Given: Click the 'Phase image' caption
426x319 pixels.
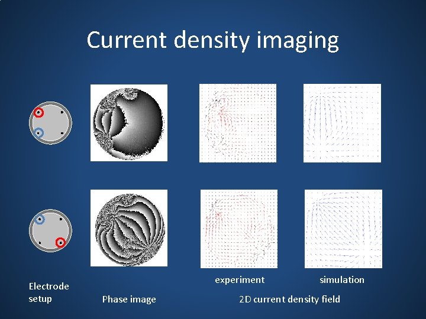Looking at the screenshot, I should [x=129, y=299].
